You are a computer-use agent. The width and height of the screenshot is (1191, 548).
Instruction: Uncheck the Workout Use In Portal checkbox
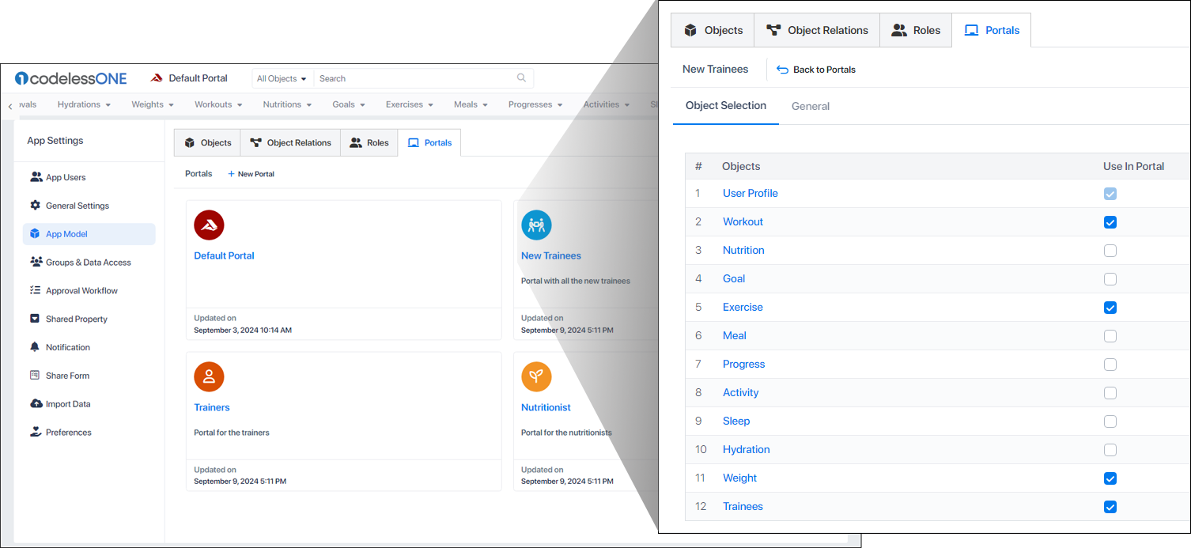click(x=1110, y=222)
